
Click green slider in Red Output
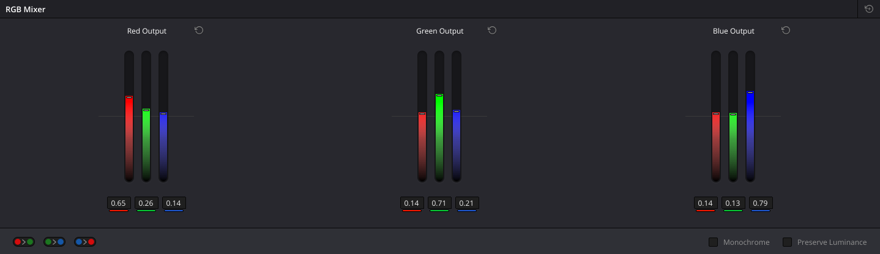146,116
